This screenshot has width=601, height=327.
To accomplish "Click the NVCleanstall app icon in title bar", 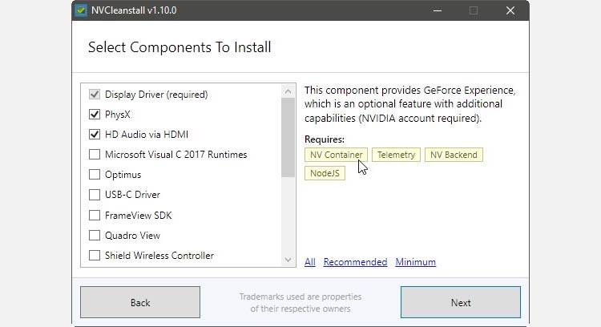I will coord(81,10).
